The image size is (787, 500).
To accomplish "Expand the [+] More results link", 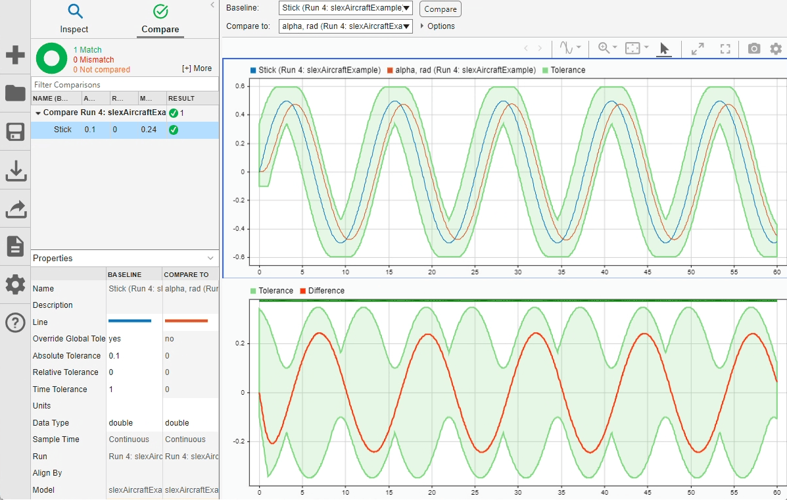I will pyautogui.click(x=197, y=68).
